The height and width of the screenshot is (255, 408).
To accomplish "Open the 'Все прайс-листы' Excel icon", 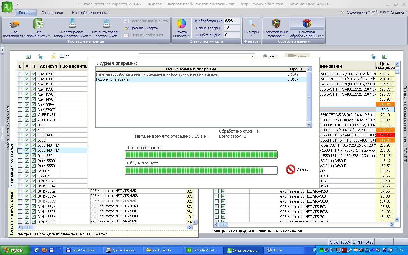I will [39, 24].
